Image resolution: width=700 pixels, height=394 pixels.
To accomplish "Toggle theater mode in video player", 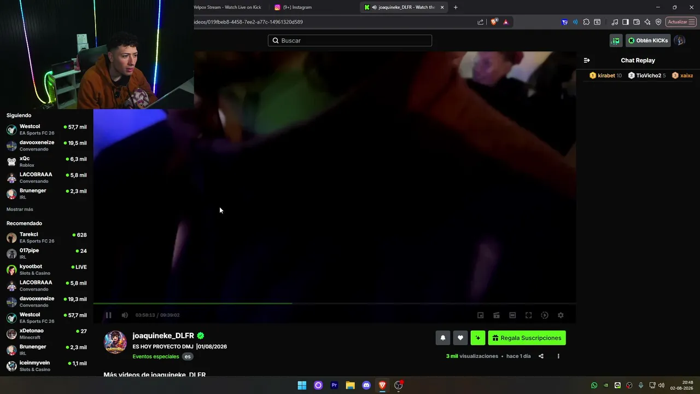I will [x=512, y=315].
